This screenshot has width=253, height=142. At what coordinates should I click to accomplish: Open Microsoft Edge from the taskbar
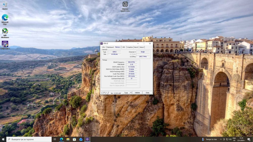tap(61, 139)
